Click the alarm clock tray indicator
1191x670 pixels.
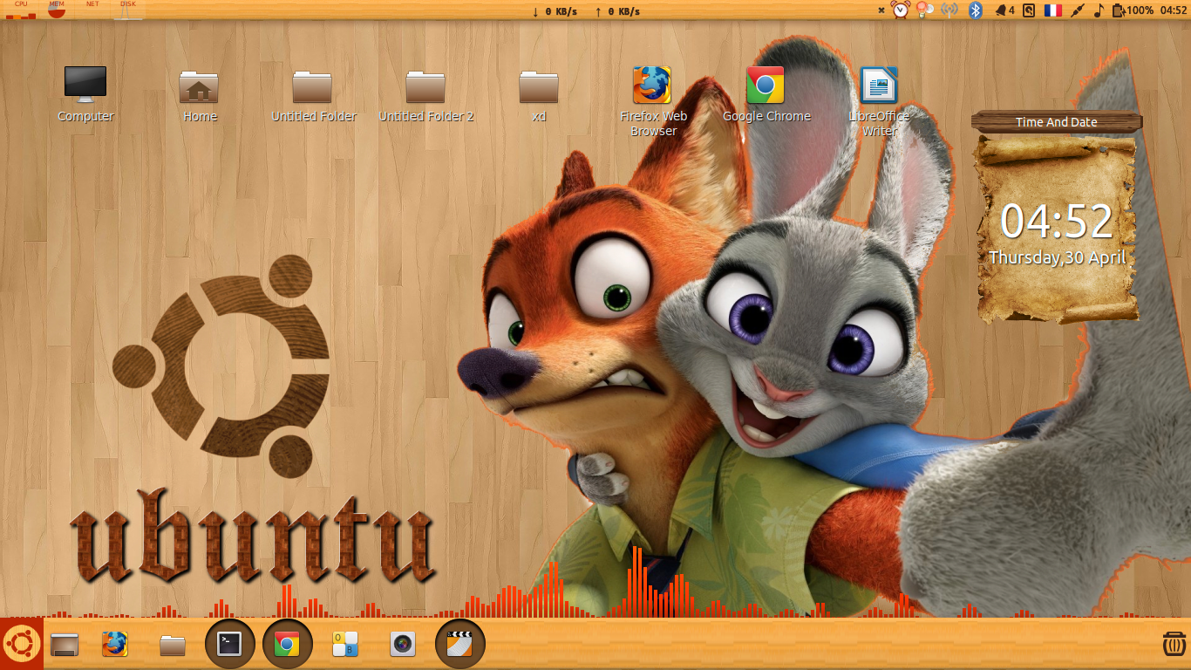click(x=901, y=10)
